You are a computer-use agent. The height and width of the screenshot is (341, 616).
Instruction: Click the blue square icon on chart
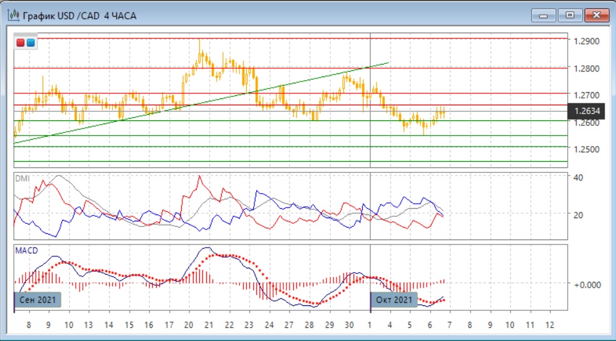click(x=31, y=43)
